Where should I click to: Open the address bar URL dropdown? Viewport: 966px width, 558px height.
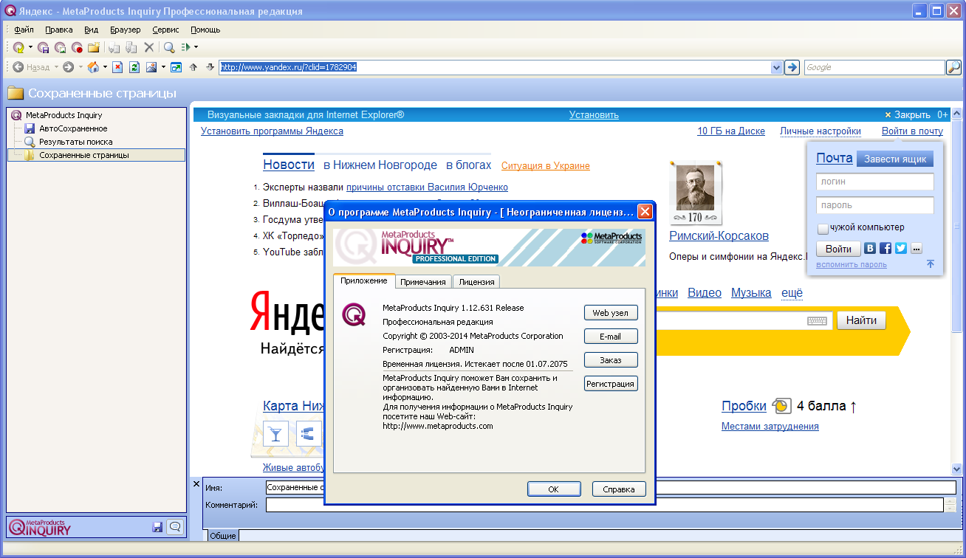pos(776,67)
